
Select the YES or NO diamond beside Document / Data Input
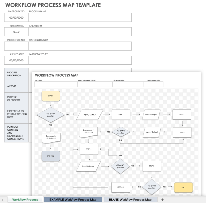121,132
